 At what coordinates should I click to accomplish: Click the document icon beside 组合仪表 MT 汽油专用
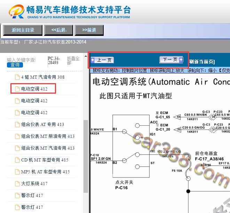17,148
